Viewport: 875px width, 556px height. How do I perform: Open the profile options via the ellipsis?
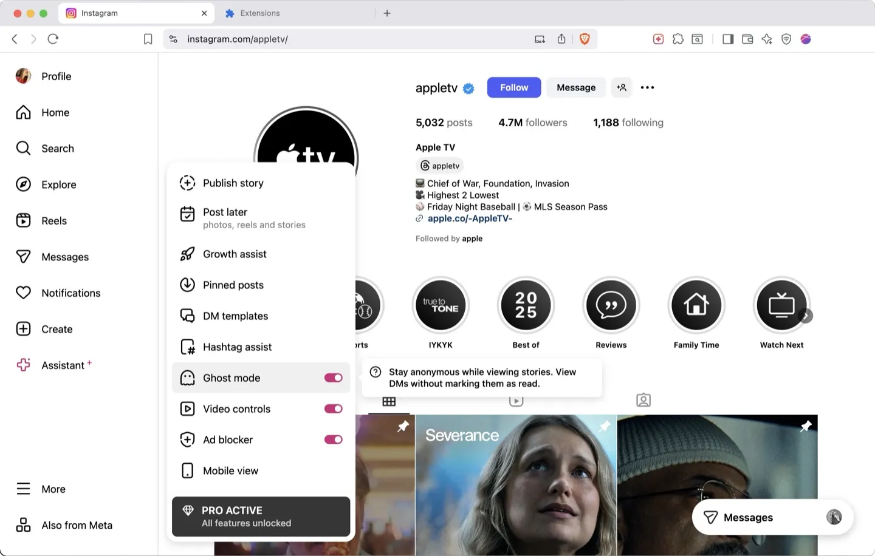(647, 87)
